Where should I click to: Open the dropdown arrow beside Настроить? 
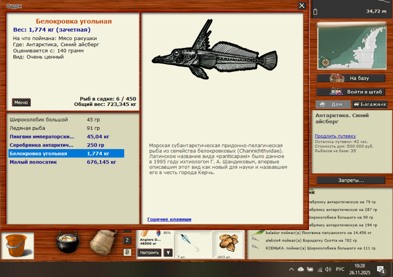pos(168,253)
